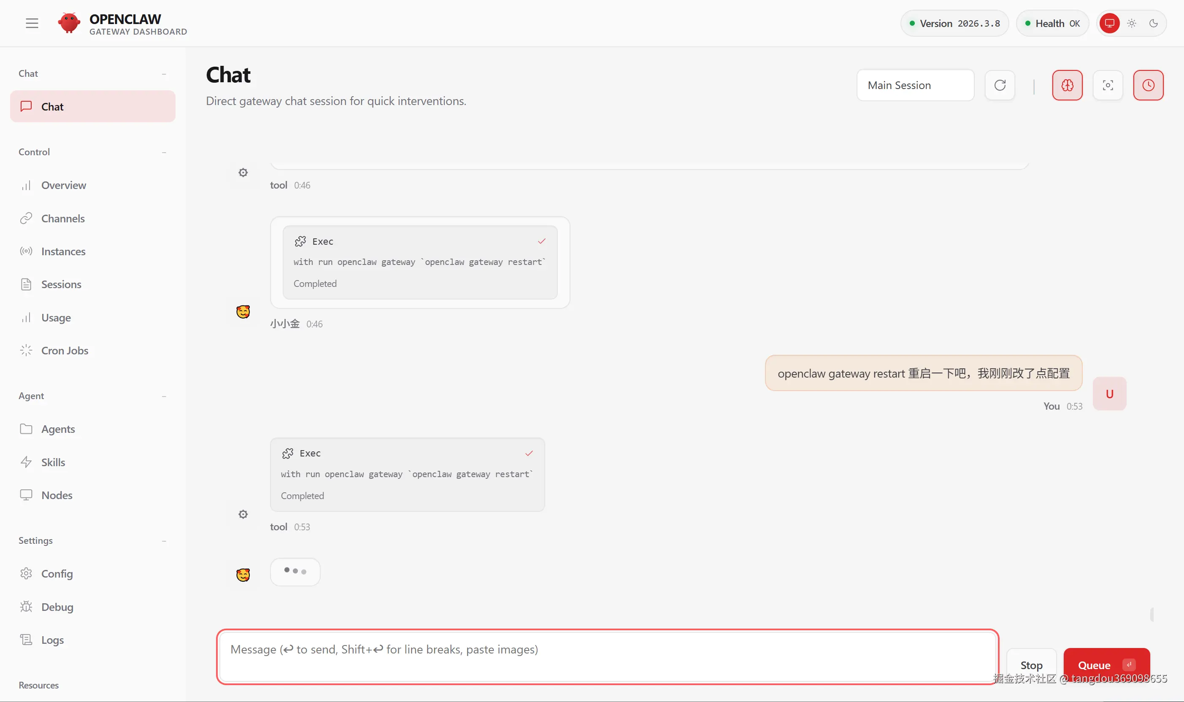Open the Skills page
This screenshot has width=1184, height=702.
click(53, 462)
